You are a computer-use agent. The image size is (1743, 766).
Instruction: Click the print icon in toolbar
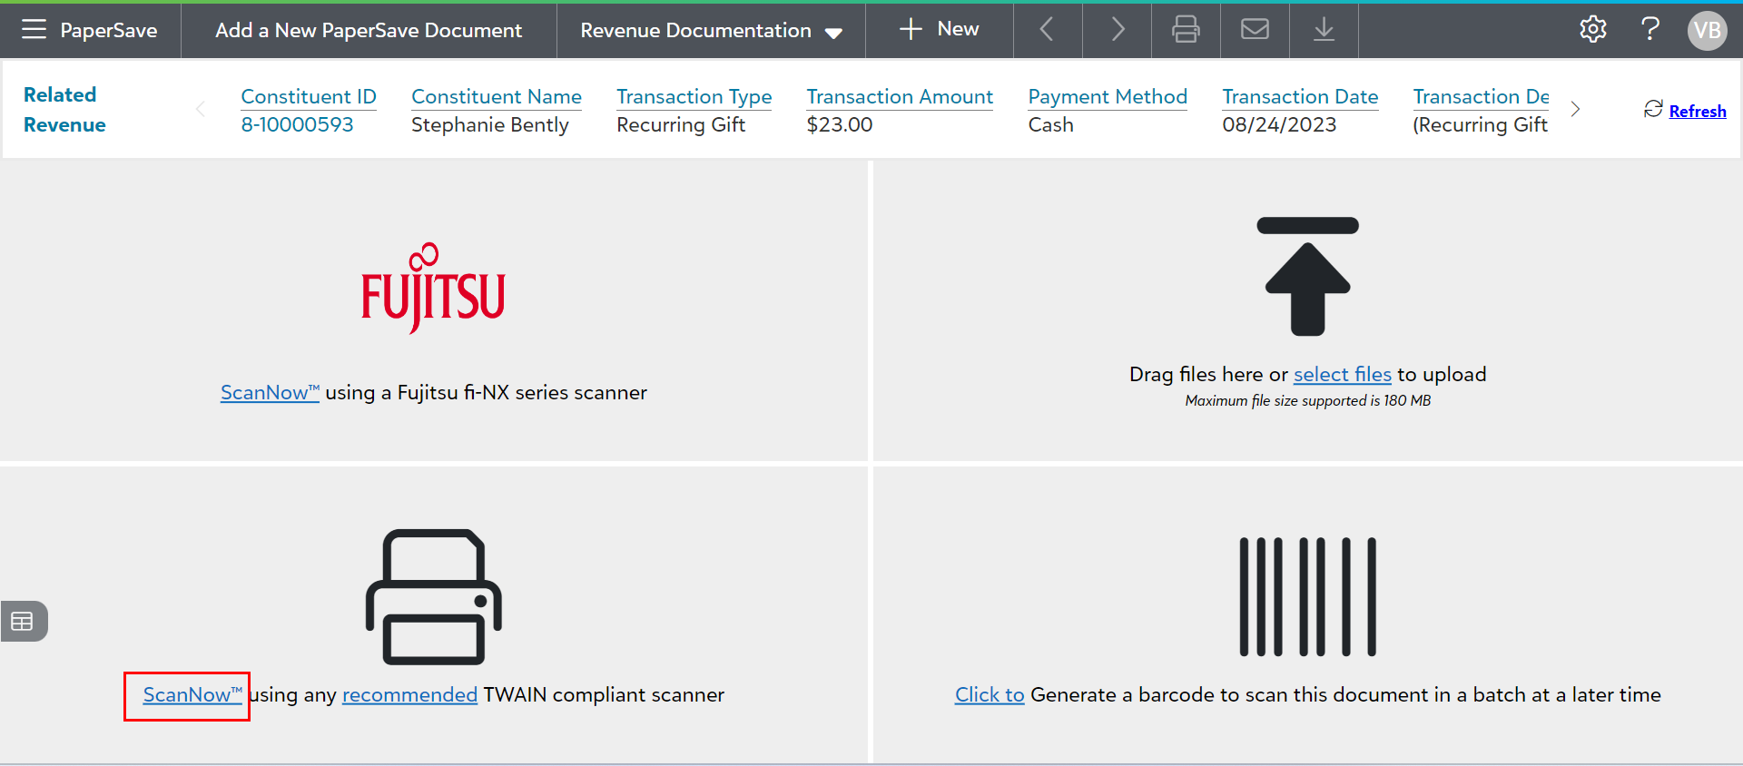[1186, 30]
